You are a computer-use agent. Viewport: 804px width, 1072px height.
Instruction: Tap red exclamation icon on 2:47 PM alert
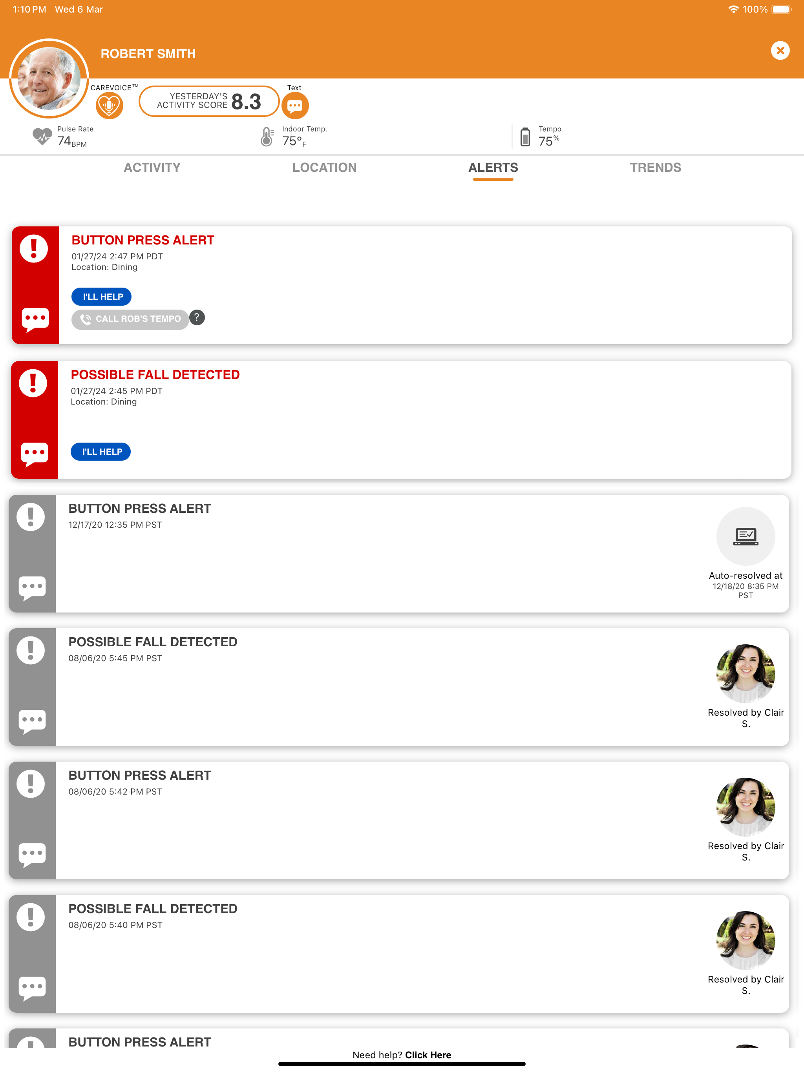(33, 249)
